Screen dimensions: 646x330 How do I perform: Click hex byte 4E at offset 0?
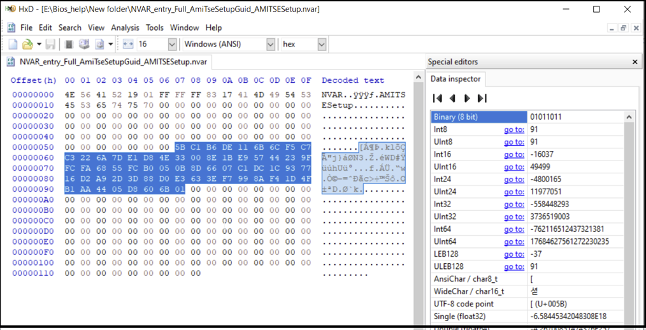[x=69, y=95]
